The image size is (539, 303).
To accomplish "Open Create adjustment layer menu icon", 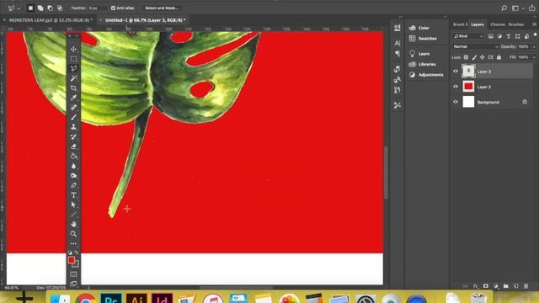I will (496, 286).
